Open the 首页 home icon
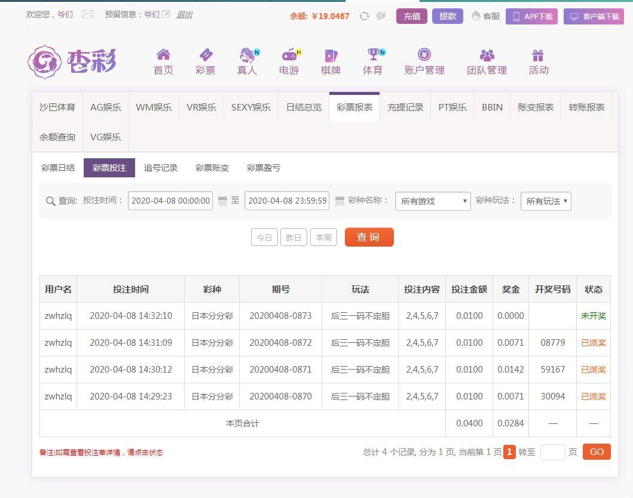The height and width of the screenshot is (498, 633). pos(163,56)
